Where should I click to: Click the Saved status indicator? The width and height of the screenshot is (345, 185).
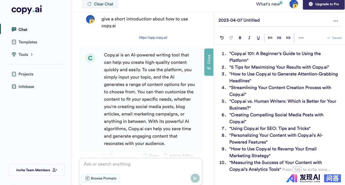point(334,38)
